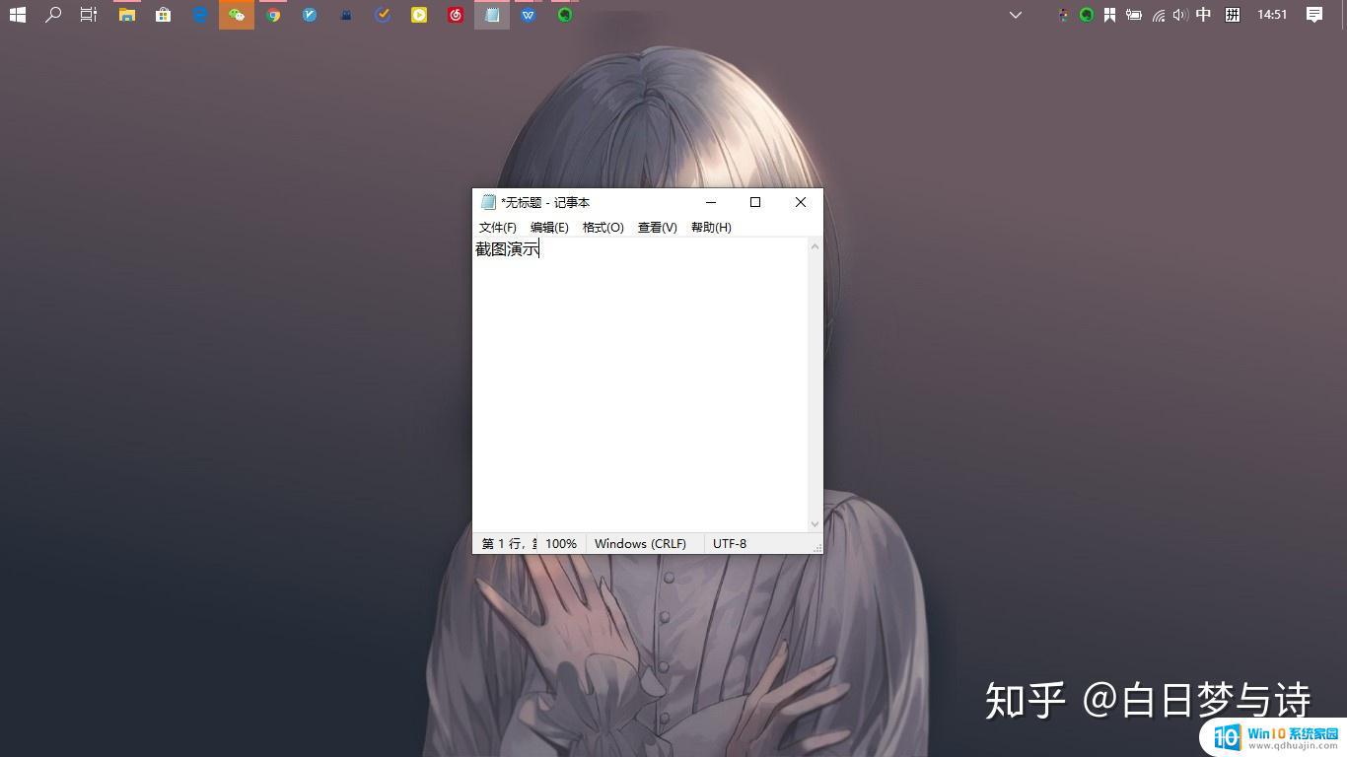
Task: Click the Notepad resize grip corner
Action: tap(816, 547)
